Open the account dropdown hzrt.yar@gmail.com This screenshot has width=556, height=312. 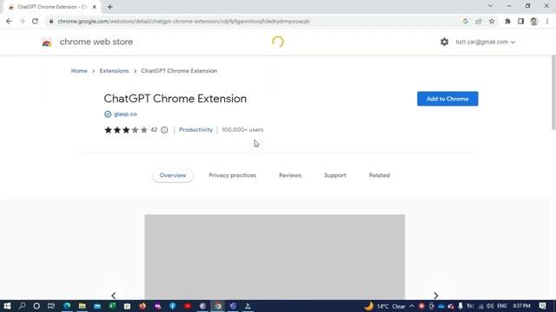(x=485, y=42)
